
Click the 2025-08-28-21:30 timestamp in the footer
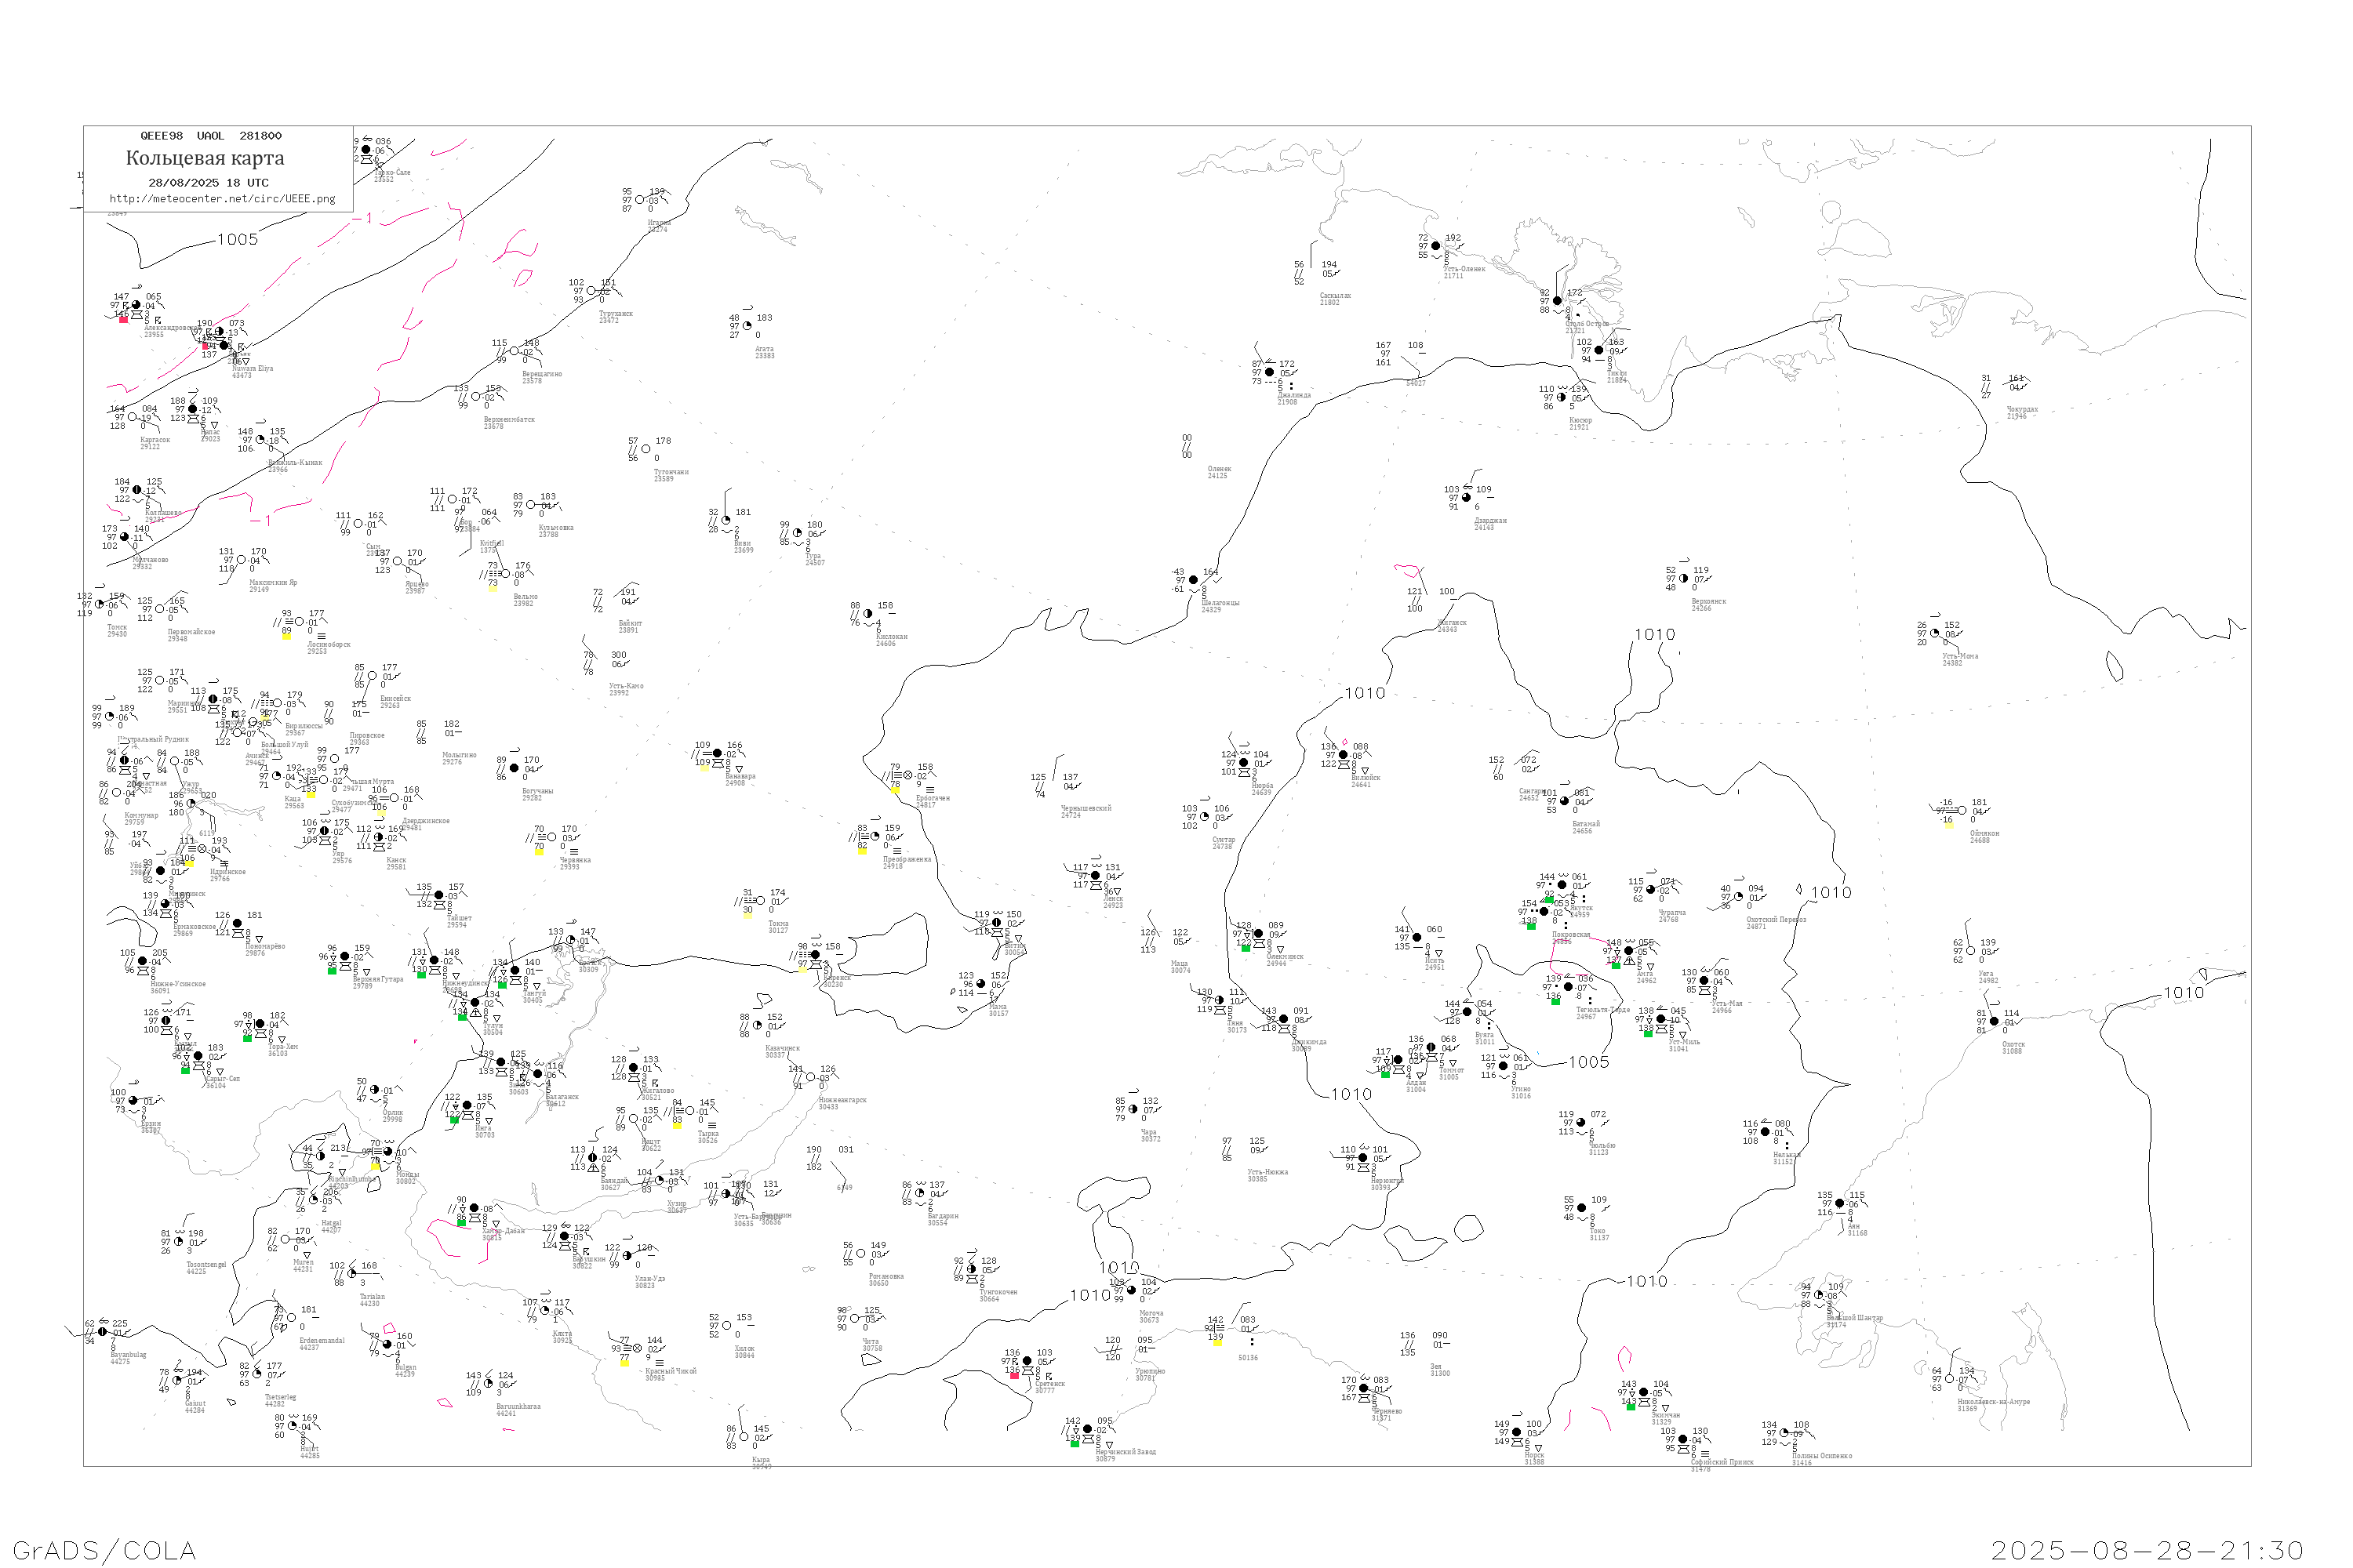(2146, 1550)
